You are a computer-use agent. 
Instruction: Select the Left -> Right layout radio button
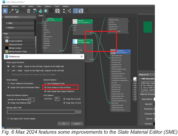(8, 66)
